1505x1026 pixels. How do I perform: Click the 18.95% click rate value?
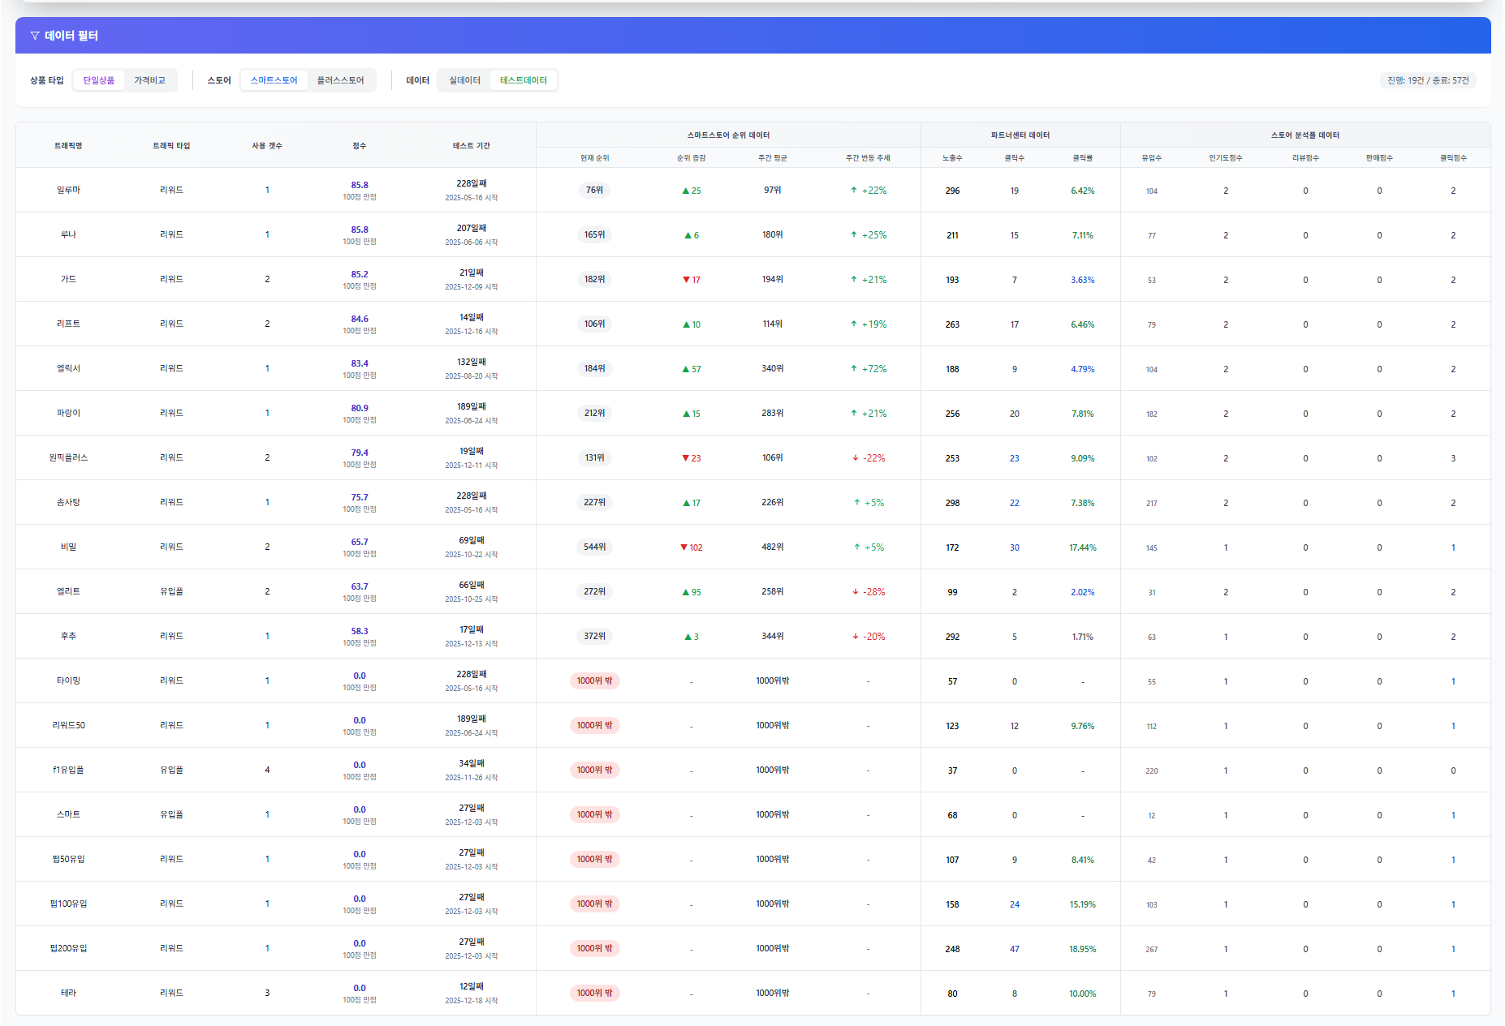tap(1083, 949)
